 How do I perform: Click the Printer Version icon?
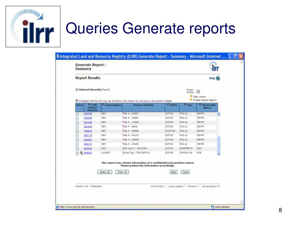coord(198,91)
